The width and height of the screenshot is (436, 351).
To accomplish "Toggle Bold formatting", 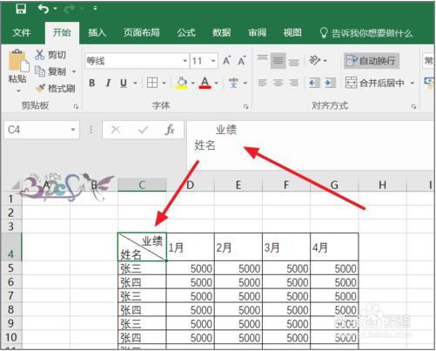I will coord(92,83).
